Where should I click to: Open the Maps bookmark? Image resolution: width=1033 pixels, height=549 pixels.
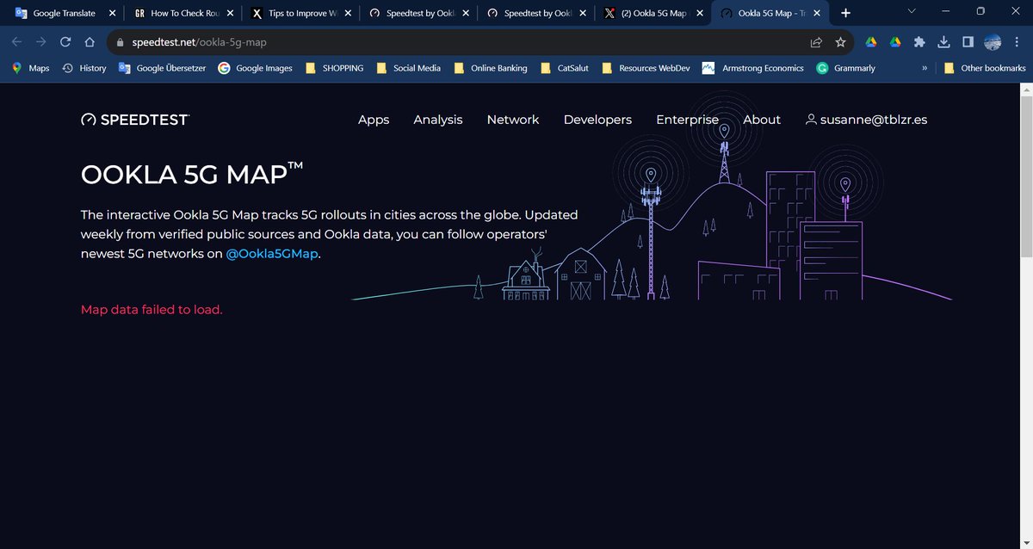(30, 68)
